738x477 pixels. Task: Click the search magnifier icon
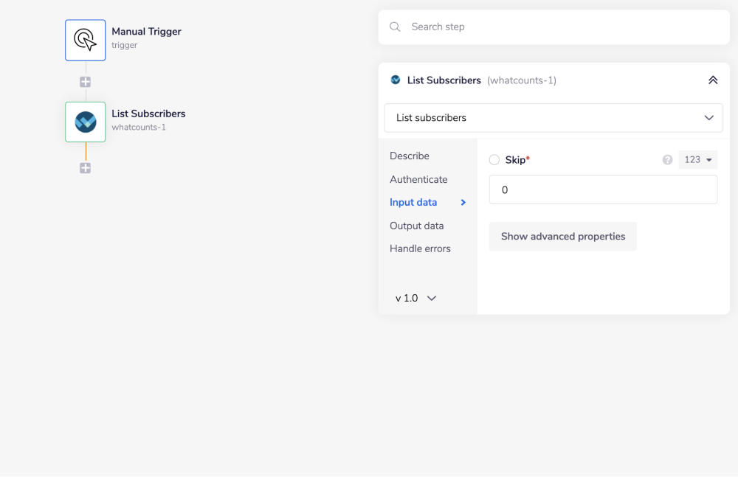tap(396, 27)
